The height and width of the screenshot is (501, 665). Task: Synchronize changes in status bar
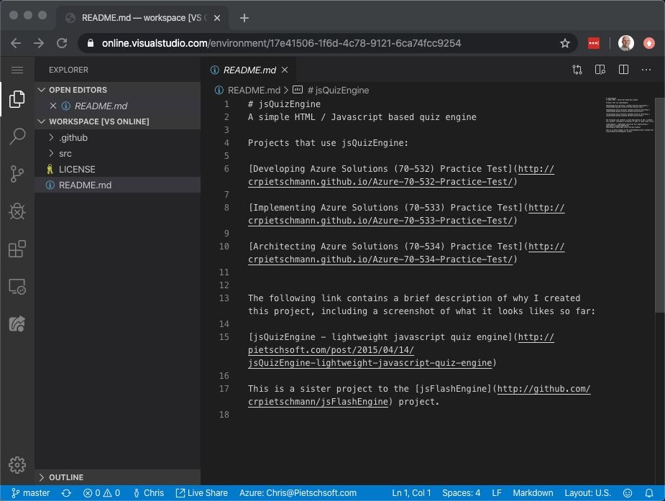coord(66,493)
